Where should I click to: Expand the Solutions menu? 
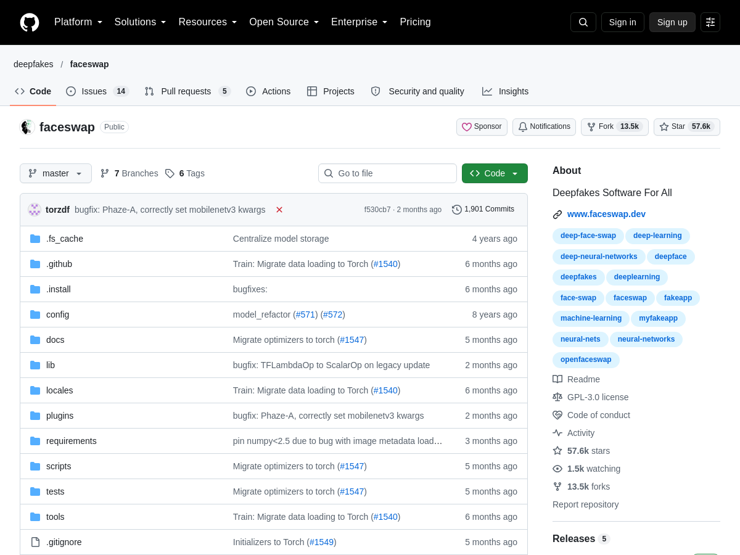pos(141,22)
